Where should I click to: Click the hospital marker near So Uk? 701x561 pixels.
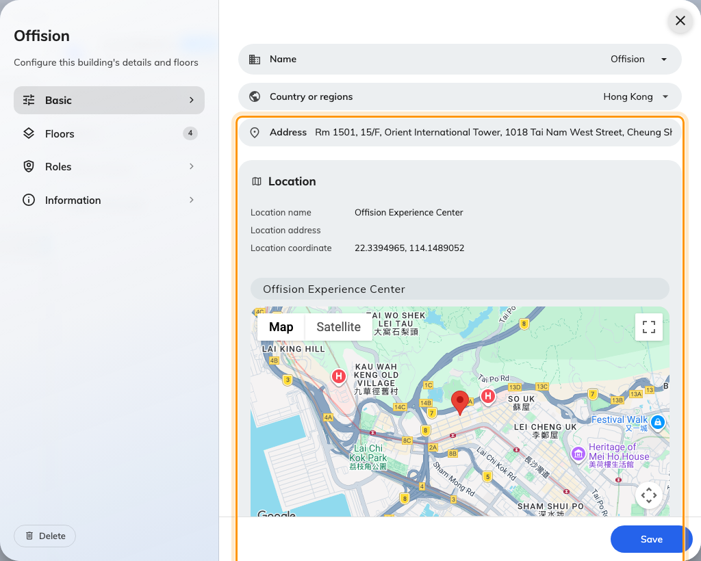tap(487, 396)
